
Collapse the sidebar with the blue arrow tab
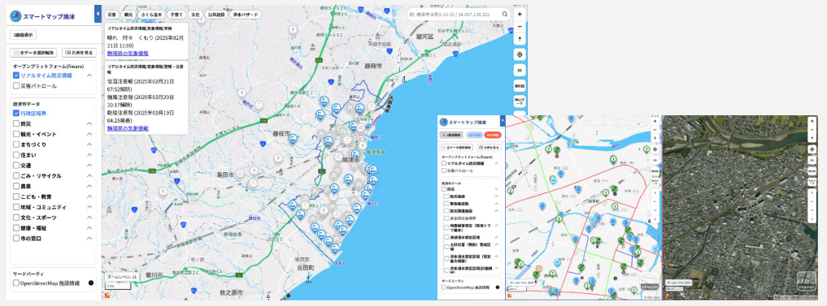[98, 14]
